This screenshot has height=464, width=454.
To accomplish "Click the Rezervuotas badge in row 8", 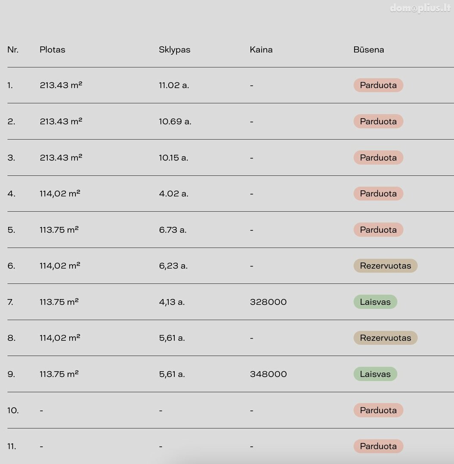I will [x=386, y=338].
